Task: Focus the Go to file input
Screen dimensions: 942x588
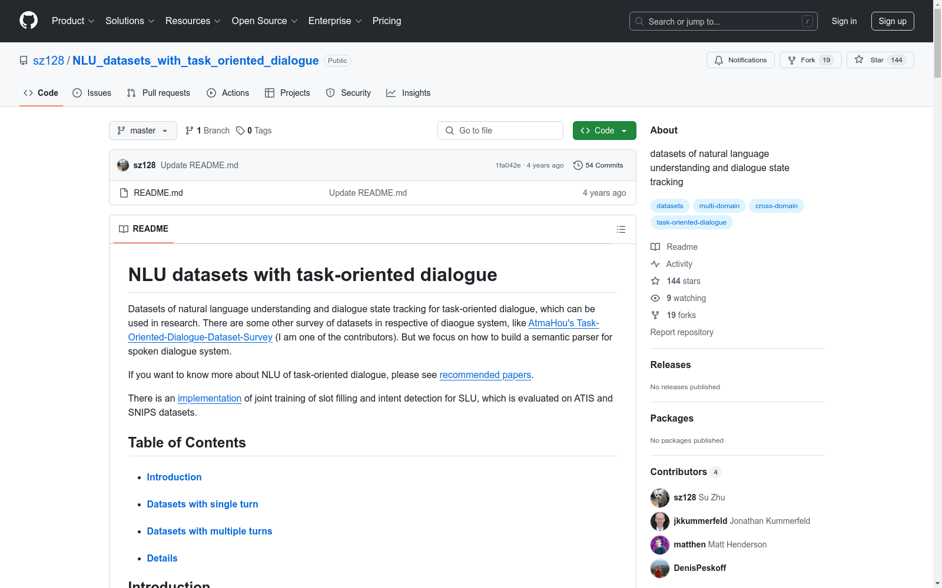Action: [x=500, y=131]
